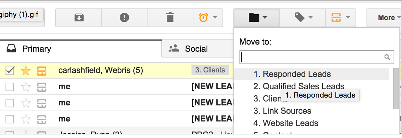Screen dimensions: 402x138
Task: Uncheck the carlashfield, Webris email checkbox
Action: pos(10,70)
